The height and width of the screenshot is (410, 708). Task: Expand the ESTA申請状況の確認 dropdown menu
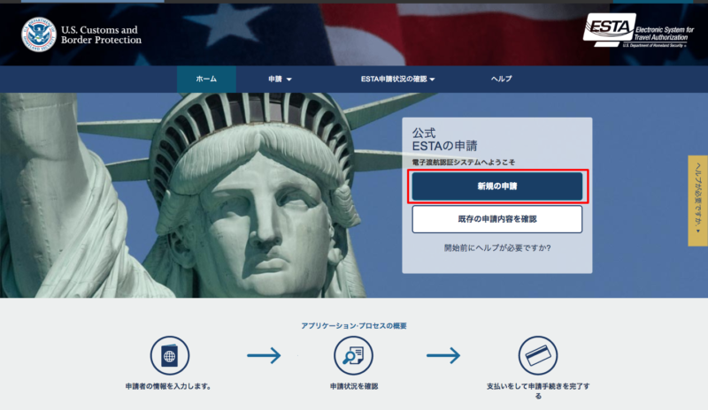click(x=397, y=79)
